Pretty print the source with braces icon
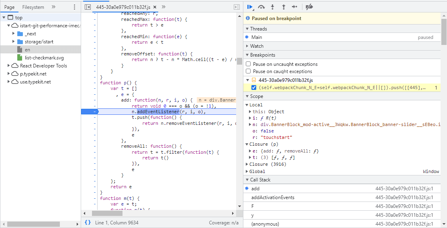 point(88,222)
